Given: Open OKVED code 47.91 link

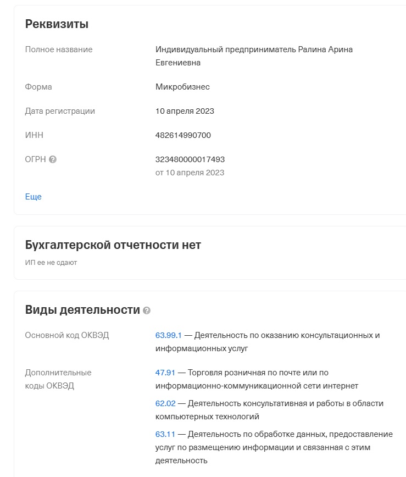Looking at the screenshot, I should pos(165,373).
